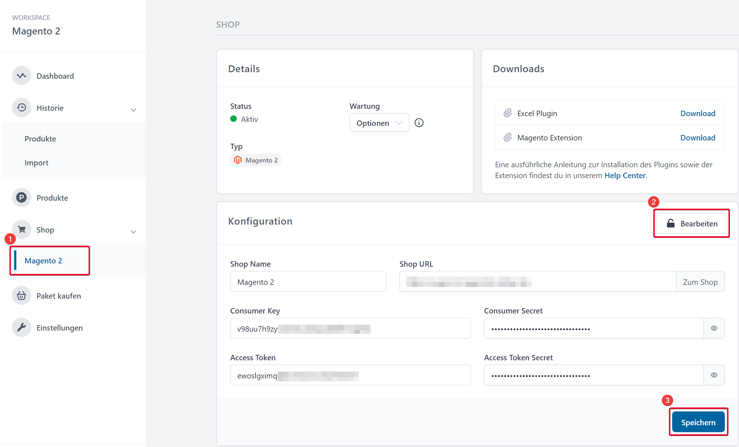The width and height of the screenshot is (739, 447).
Task: Open the Help Center link
Action: click(x=625, y=176)
